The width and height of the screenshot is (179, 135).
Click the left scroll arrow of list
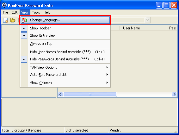click(x=60, y=95)
